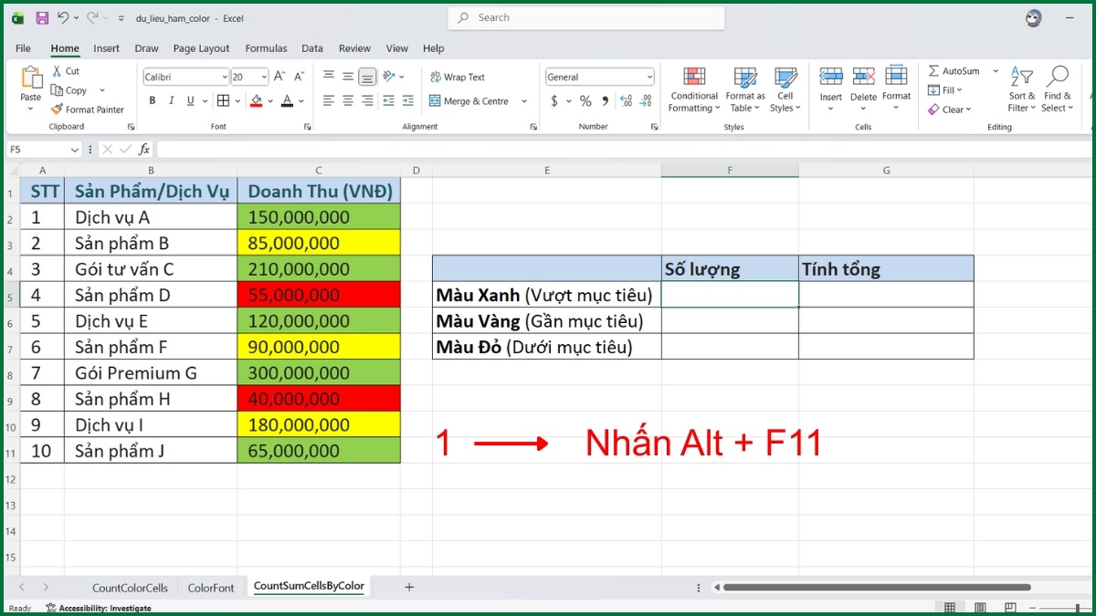This screenshot has height=616, width=1096.
Task: Open the General number format dropdown
Action: click(x=649, y=78)
